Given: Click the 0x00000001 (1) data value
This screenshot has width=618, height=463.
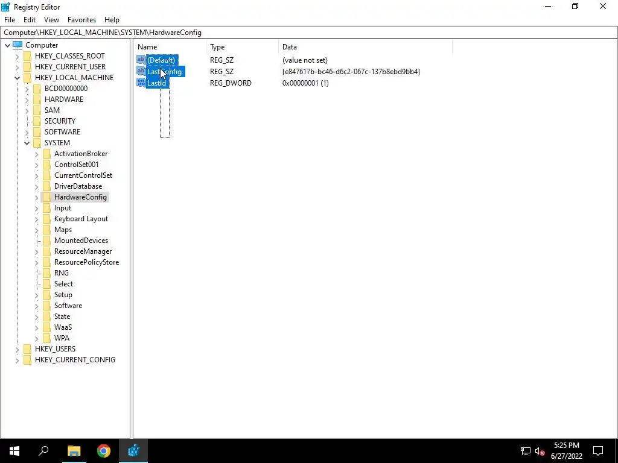Looking at the screenshot, I should tap(305, 83).
